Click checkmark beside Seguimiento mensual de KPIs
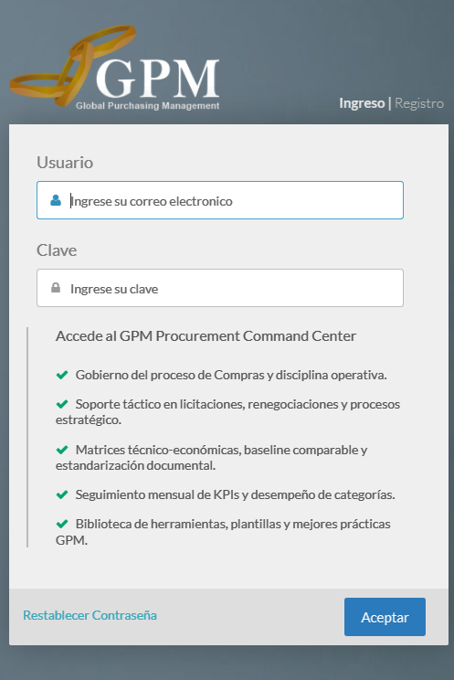454x680 pixels. 62,494
